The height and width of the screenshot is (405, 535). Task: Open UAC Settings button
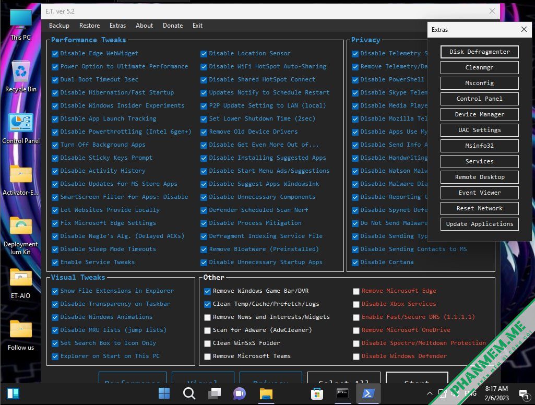[479, 130]
